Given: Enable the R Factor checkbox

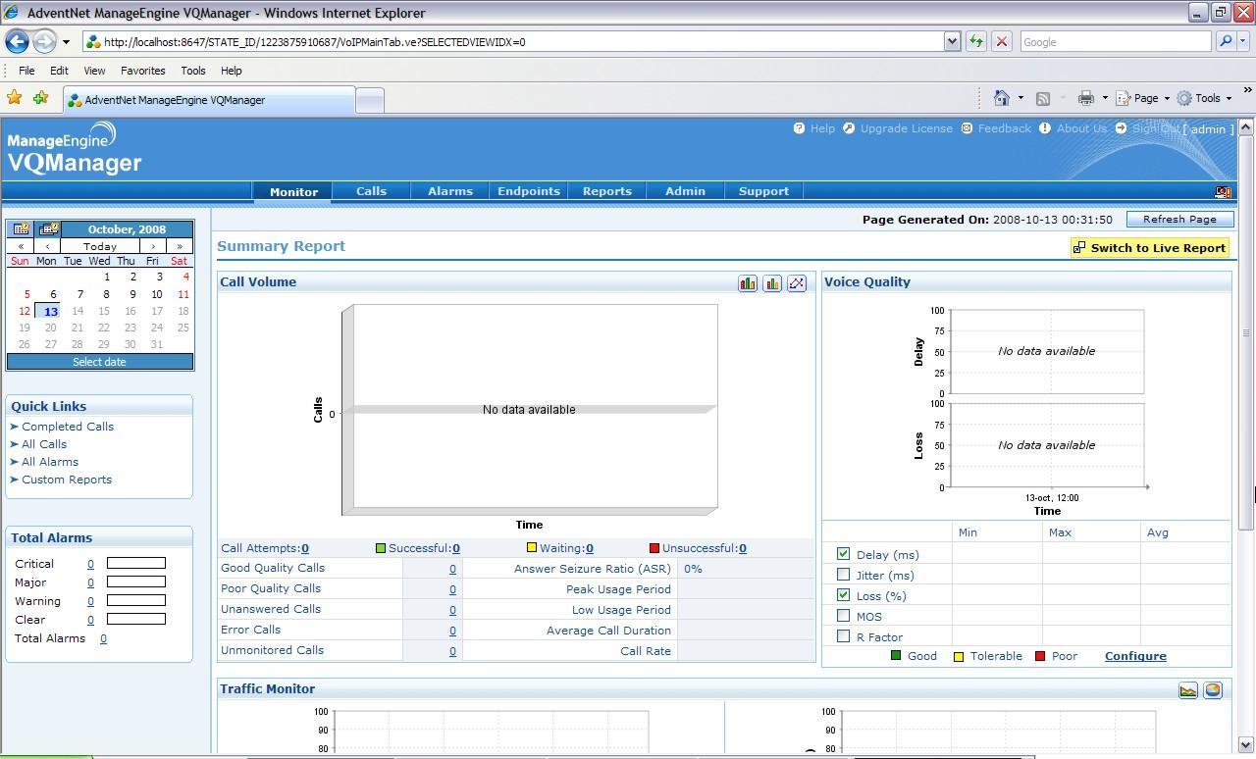Looking at the screenshot, I should 843,636.
